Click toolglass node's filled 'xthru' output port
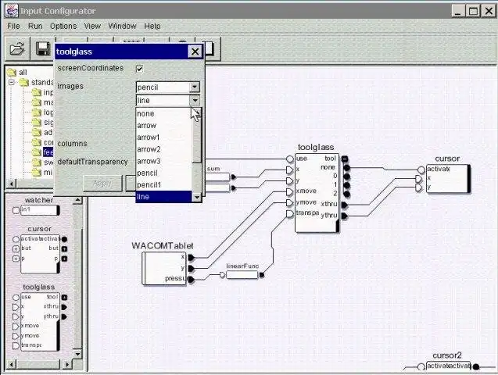498x375 pixels. tap(344, 205)
